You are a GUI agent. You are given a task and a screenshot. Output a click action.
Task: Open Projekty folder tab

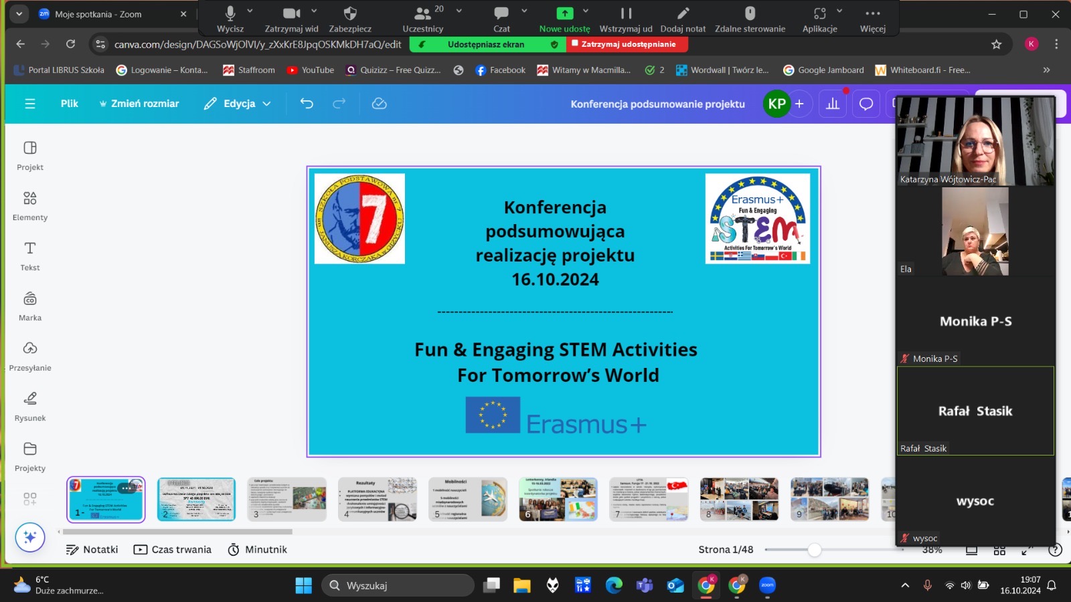[30, 457]
